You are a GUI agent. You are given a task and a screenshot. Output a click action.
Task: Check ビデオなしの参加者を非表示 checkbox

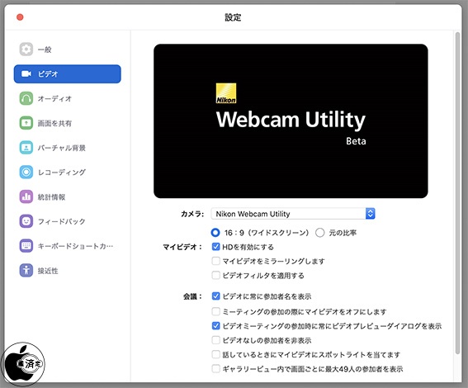(x=215, y=340)
